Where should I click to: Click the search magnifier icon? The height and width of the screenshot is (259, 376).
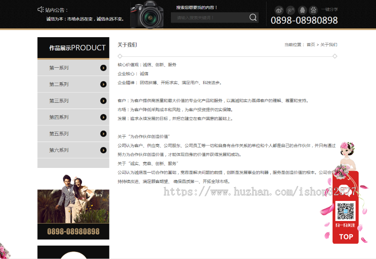point(253,18)
